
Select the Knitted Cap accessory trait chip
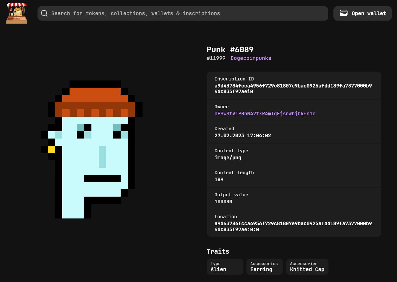(x=307, y=267)
